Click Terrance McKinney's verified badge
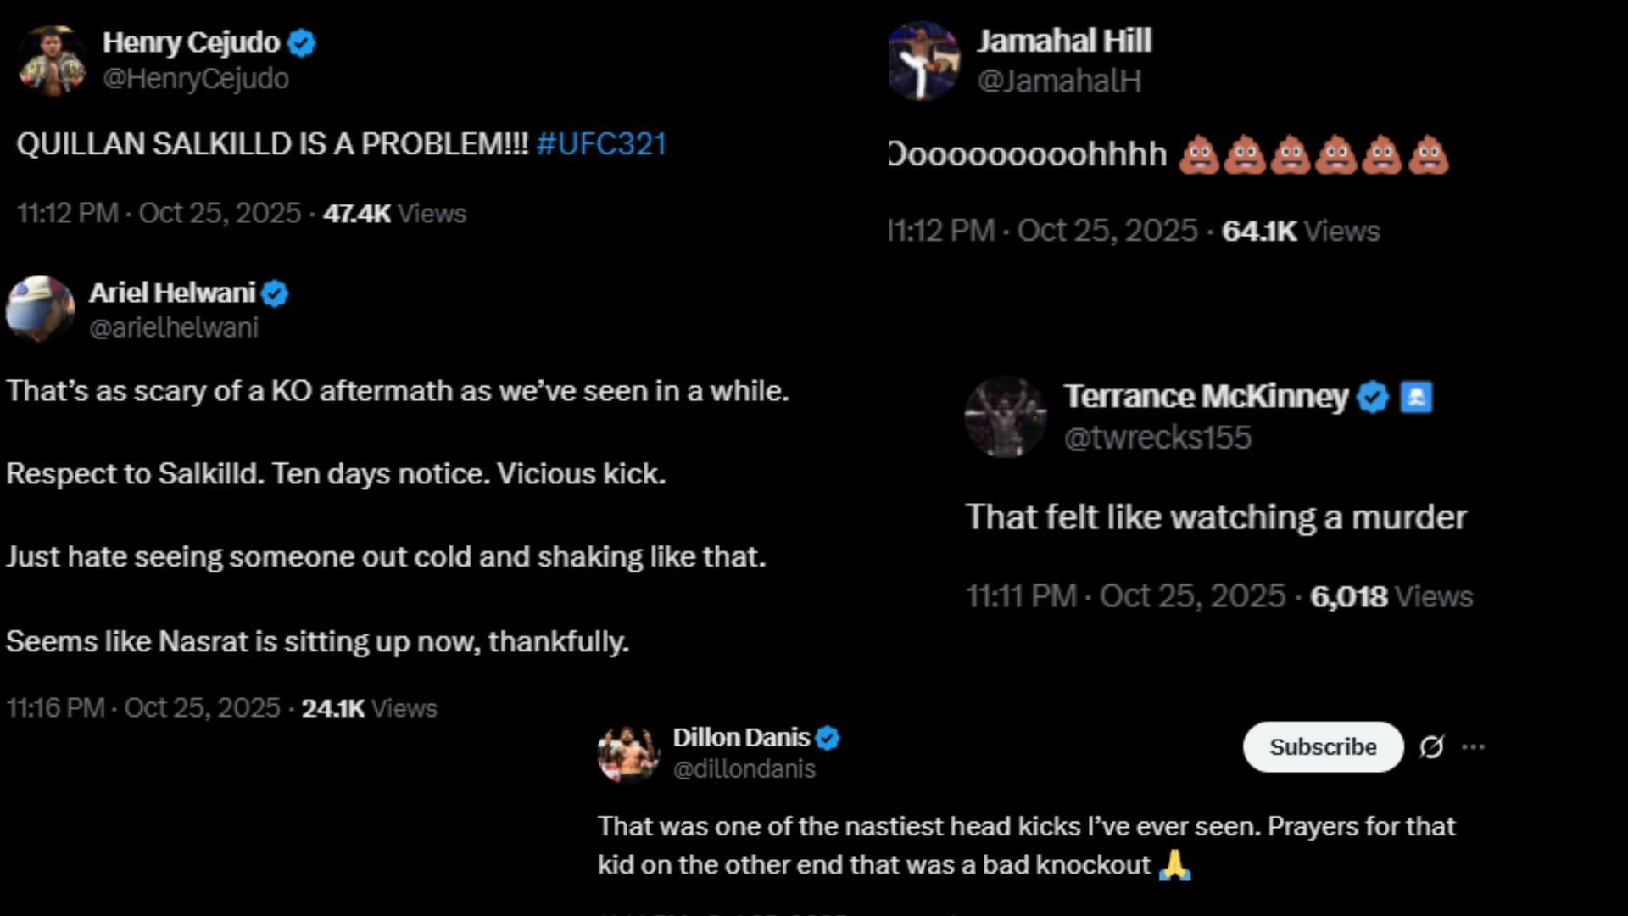1628x916 pixels. pyautogui.click(x=1372, y=397)
